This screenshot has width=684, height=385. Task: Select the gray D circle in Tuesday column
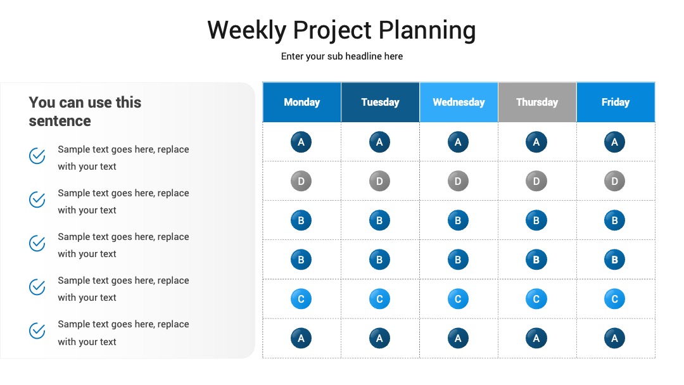click(379, 181)
